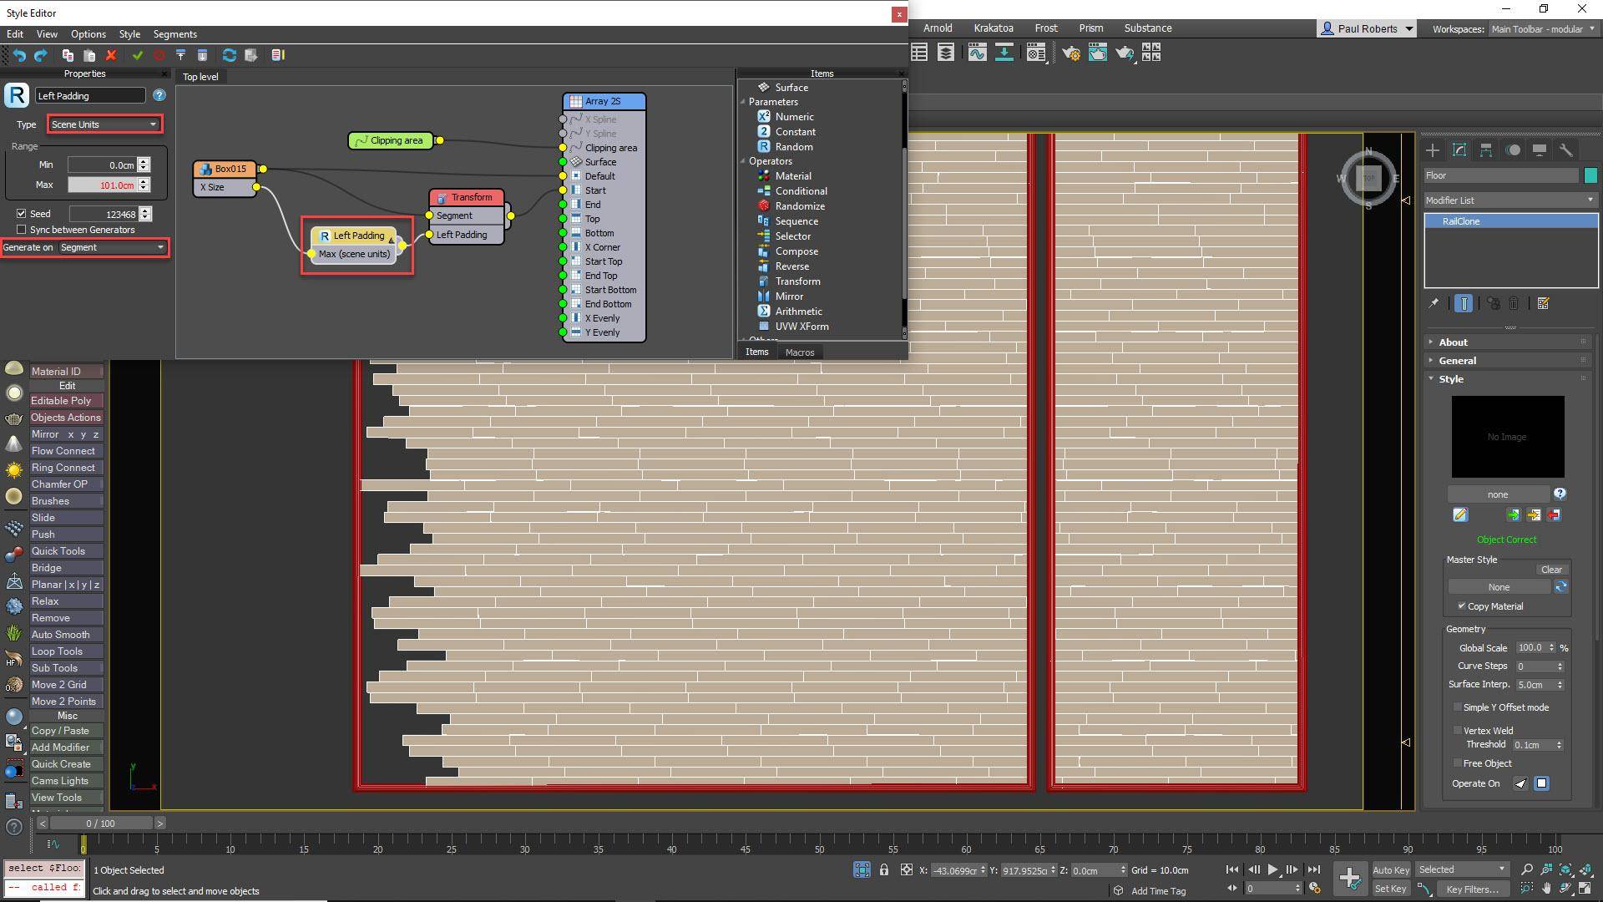The width and height of the screenshot is (1603, 902).
Task: Open the Hierarchy tab in command panel
Action: [1485, 150]
